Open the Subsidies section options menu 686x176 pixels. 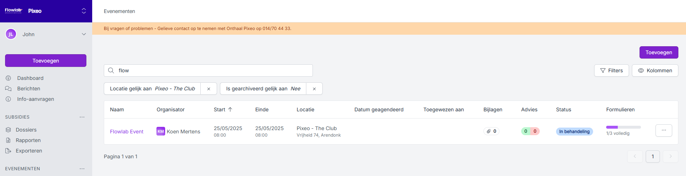click(82, 117)
